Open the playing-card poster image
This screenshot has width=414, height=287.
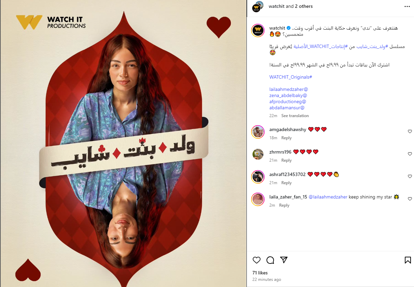[123, 143]
